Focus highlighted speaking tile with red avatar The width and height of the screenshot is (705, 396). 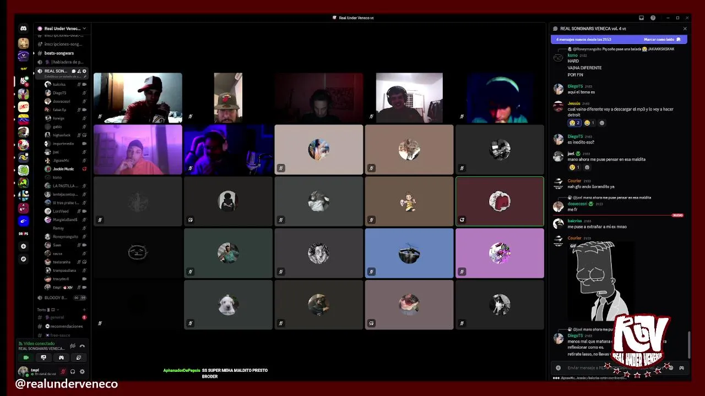click(x=500, y=201)
